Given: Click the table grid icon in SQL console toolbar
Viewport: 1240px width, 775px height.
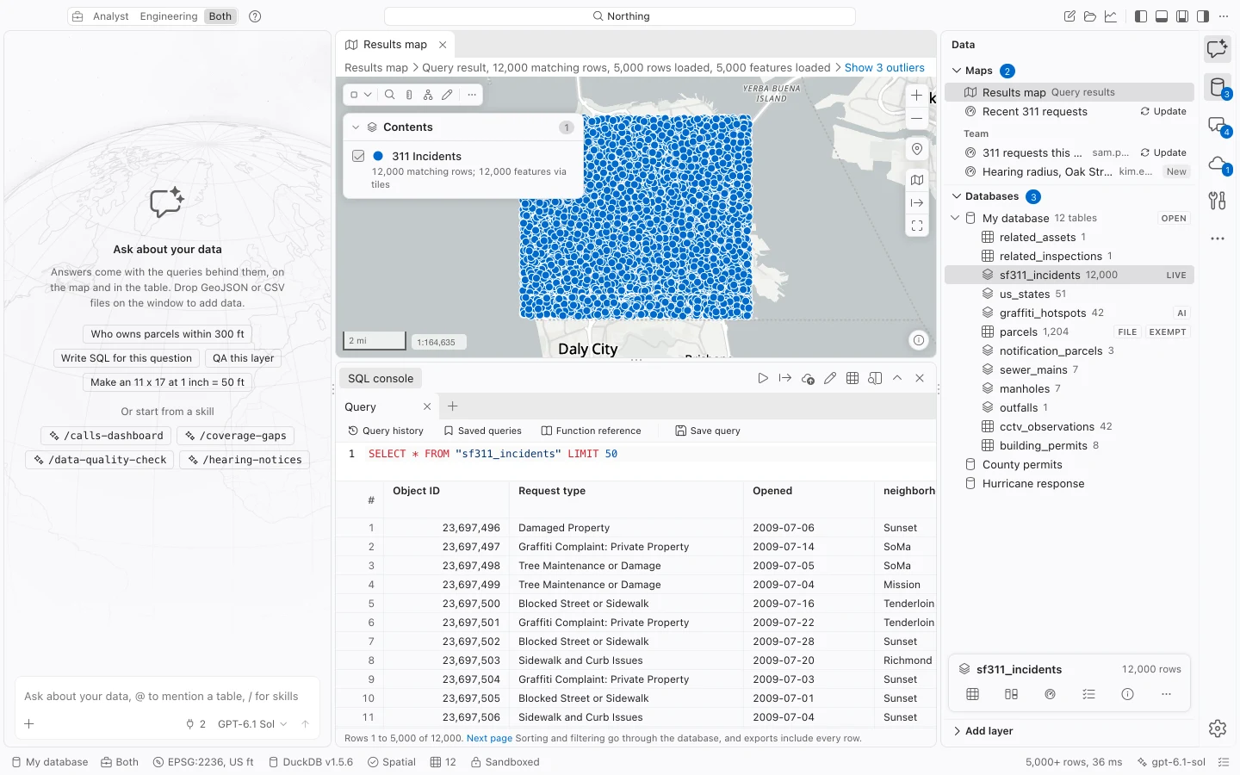Looking at the screenshot, I should (852, 378).
